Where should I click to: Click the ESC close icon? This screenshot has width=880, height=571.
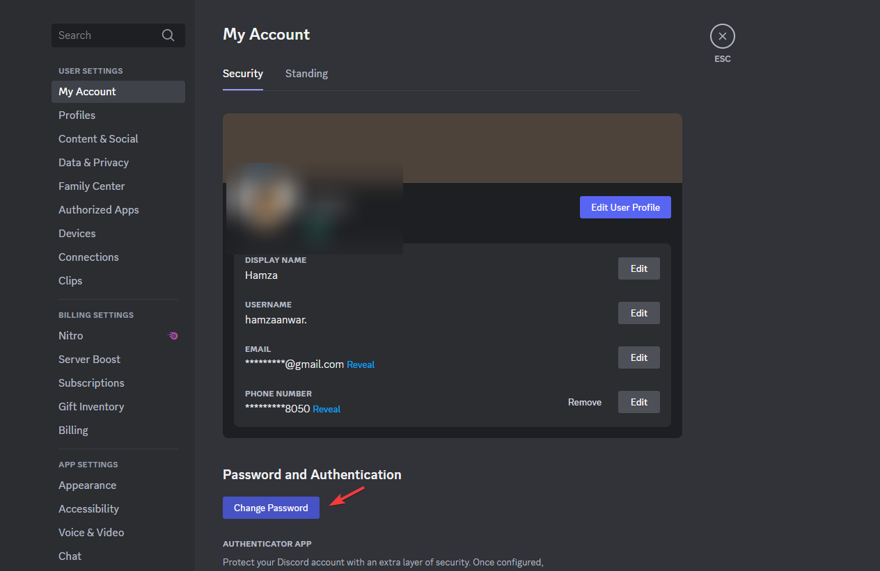tap(722, 35)
